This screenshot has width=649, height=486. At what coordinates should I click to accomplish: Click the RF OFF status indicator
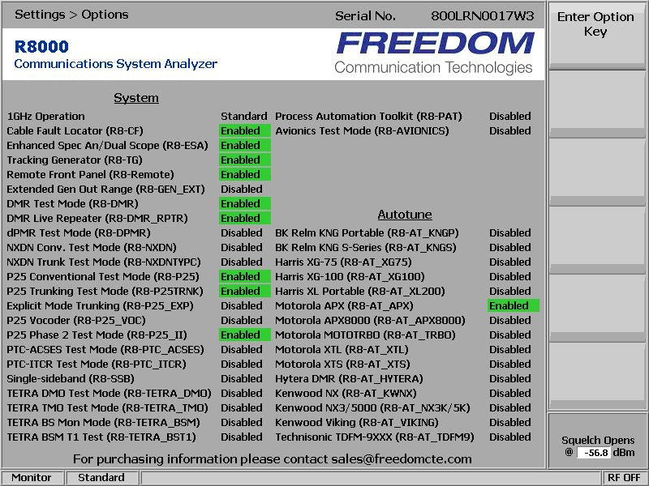point(624,478)
